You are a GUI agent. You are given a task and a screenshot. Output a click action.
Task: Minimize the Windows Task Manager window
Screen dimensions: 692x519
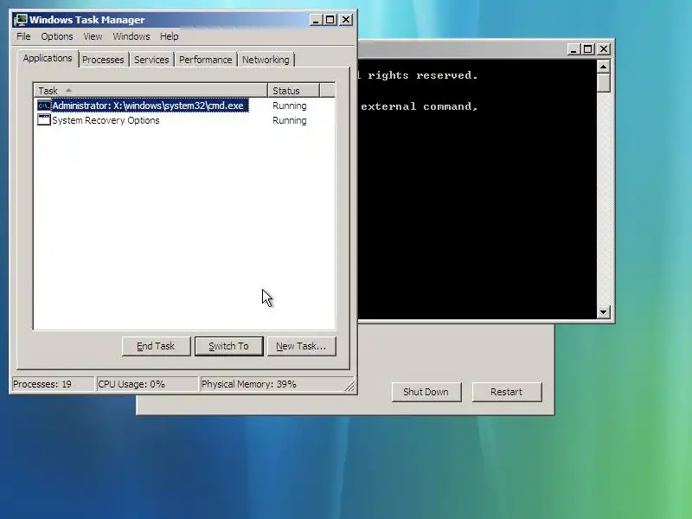click(316, 20)
